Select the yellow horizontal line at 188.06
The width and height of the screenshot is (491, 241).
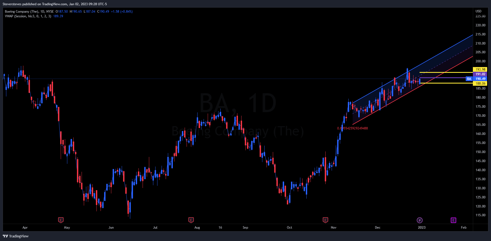point(446,83)
